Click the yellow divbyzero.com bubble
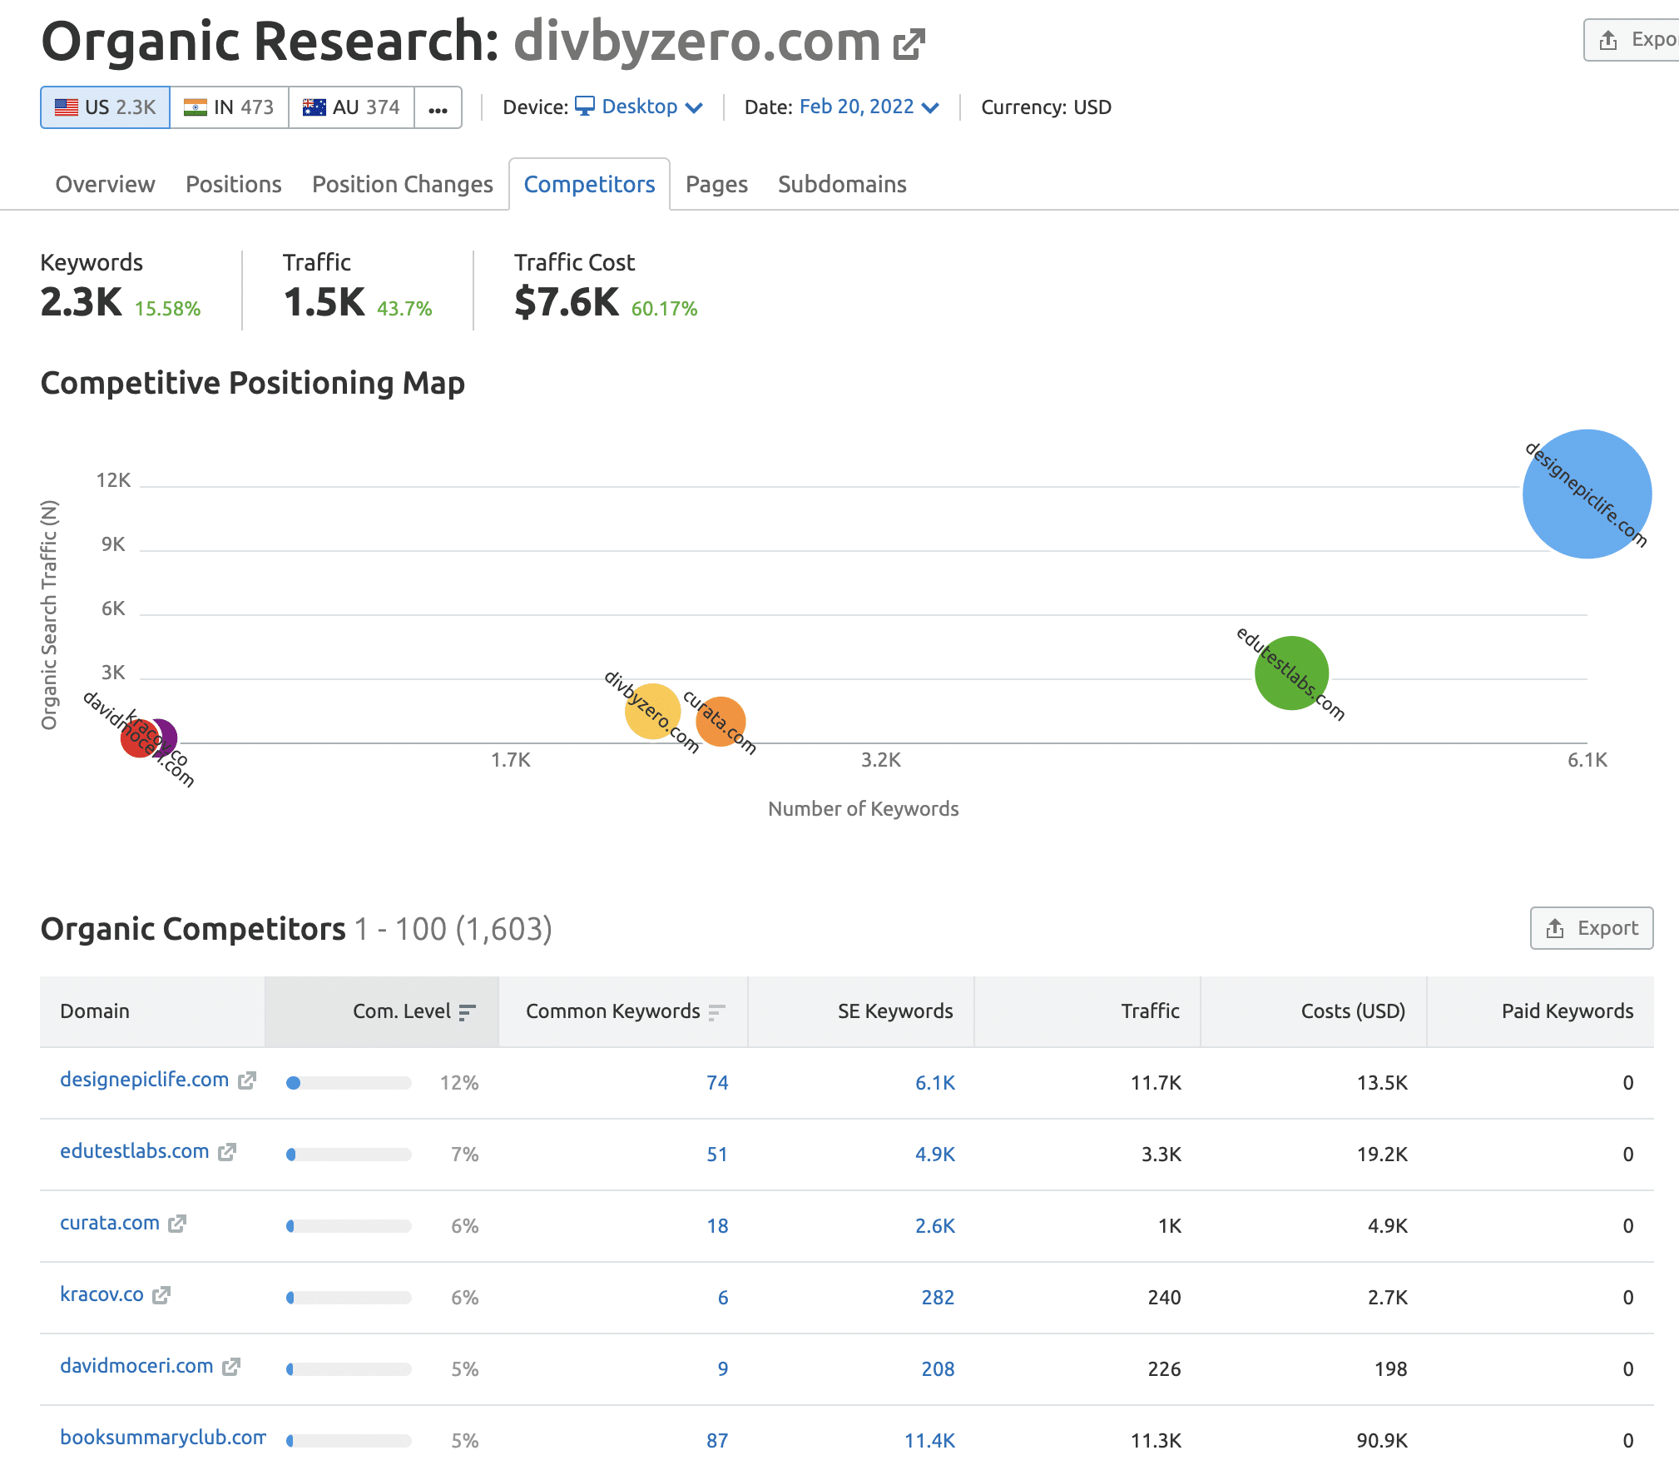Screen dimensions: 1679x1475 coord(652,711)
